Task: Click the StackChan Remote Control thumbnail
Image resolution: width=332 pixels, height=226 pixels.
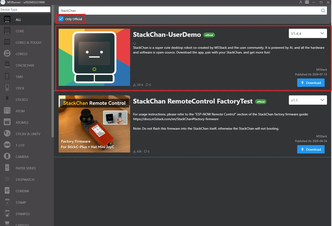Action: pos(94,124)
